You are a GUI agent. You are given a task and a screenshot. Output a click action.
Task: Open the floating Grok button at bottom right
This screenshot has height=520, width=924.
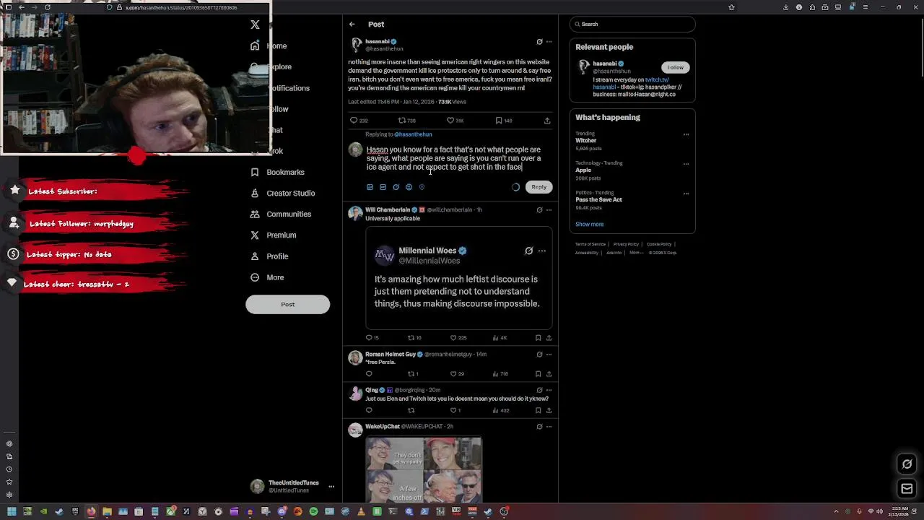click(x=907, y=464)
